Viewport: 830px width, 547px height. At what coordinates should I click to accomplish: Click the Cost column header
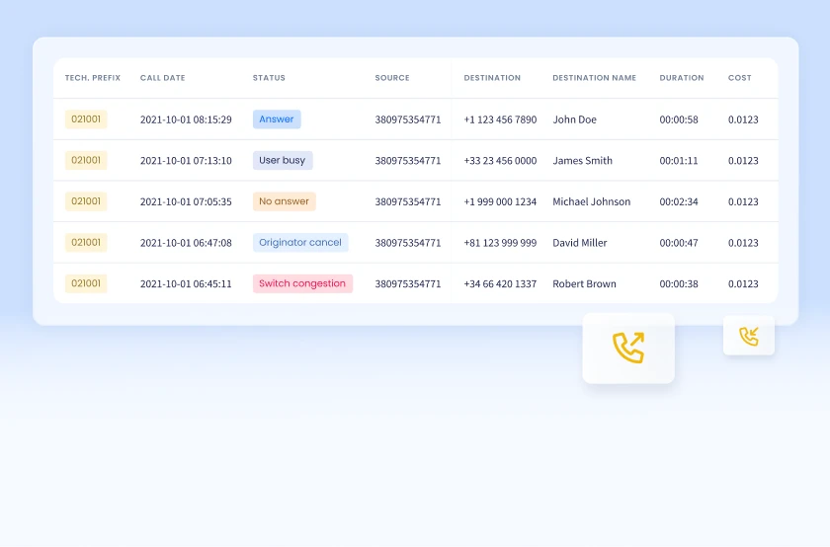click(x=740, y=78)
